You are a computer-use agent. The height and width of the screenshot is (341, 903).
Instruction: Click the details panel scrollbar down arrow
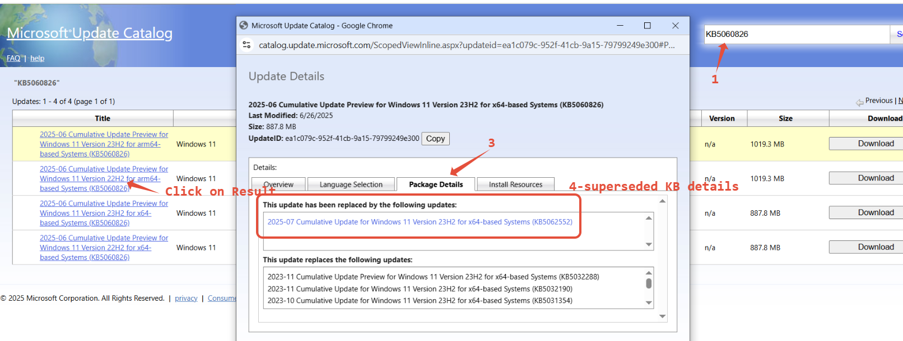[x=662, y=316]
